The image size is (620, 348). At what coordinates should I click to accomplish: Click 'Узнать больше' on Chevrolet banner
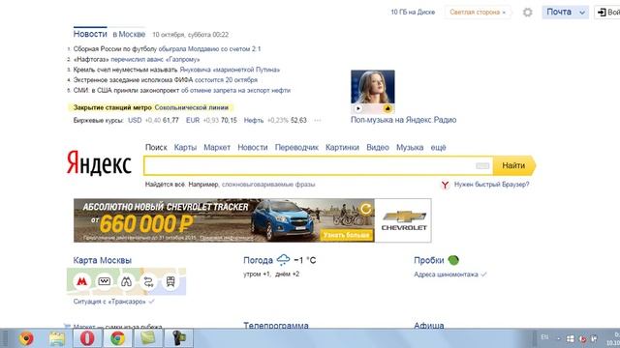pyautogui.click(x=347, y=235)
